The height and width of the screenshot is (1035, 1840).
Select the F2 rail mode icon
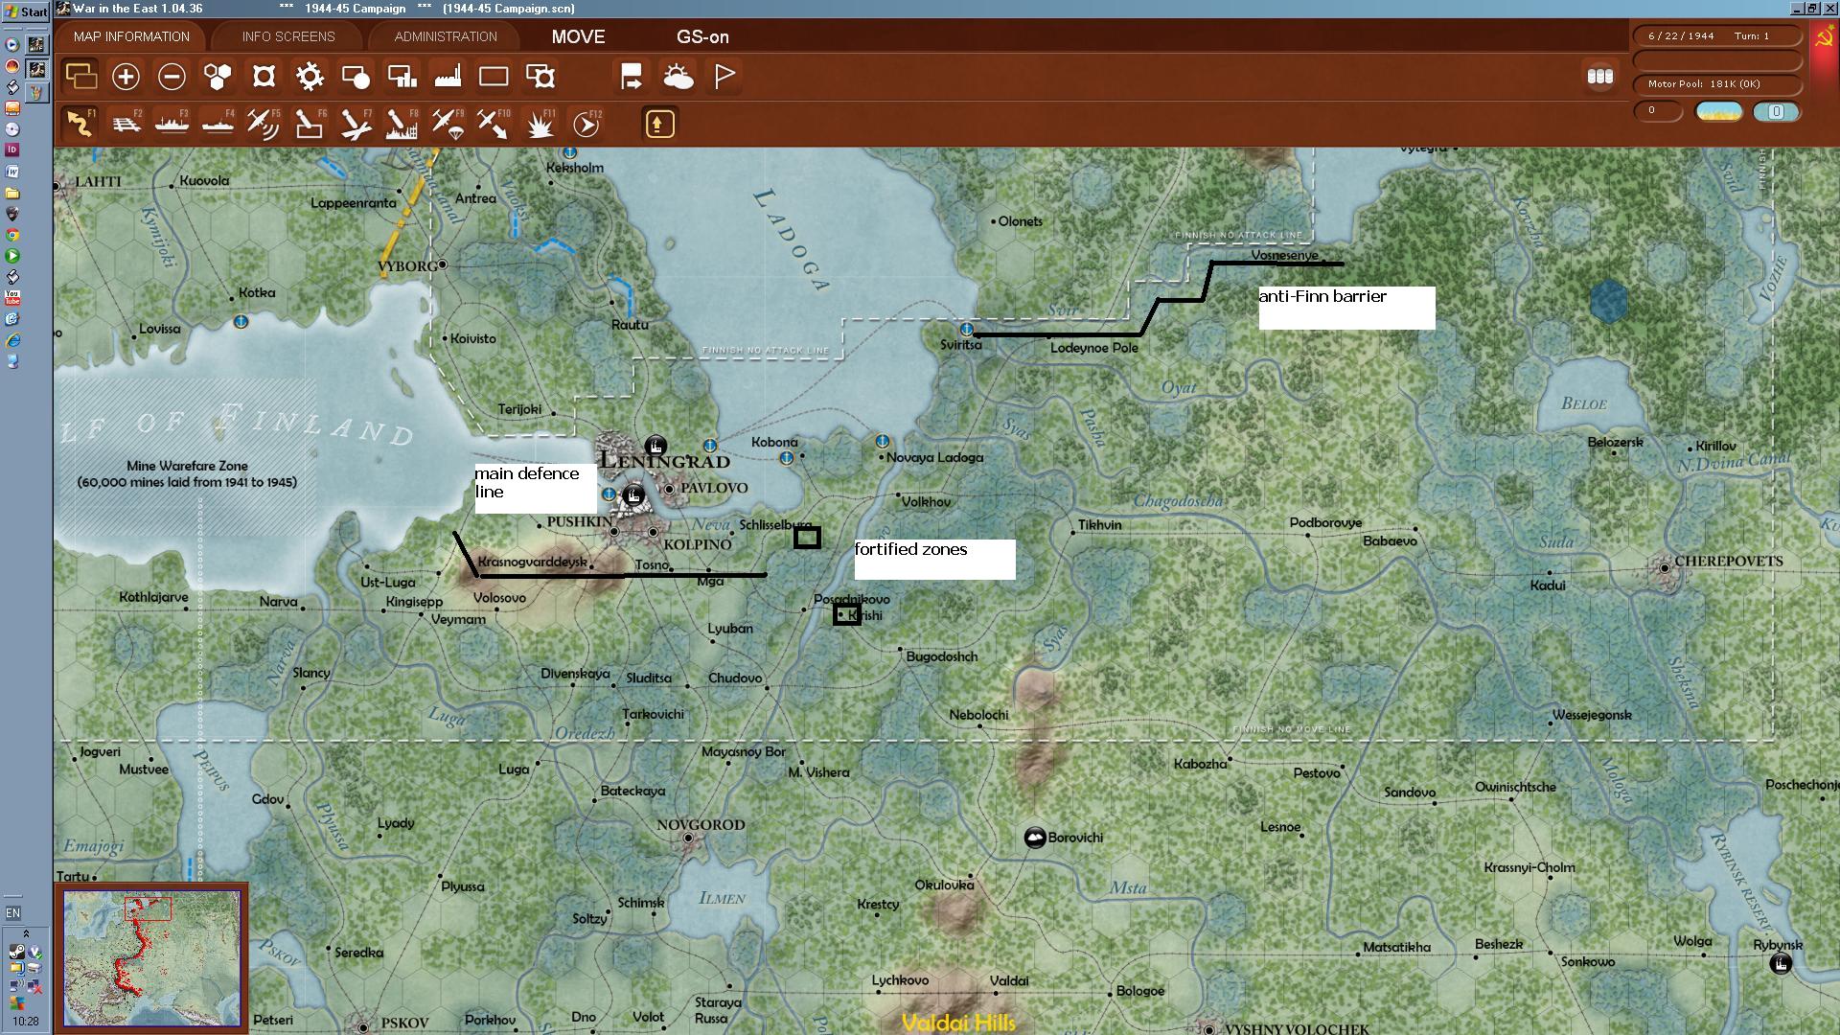click(x=126, y=125)
